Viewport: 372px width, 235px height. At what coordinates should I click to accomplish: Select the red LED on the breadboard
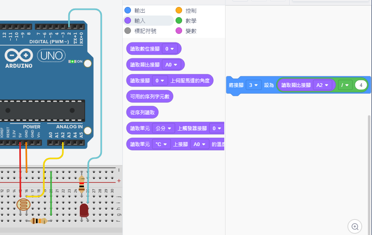[x=84, y=211]
